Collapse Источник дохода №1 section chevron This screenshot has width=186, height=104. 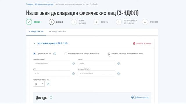coord(34,44)
